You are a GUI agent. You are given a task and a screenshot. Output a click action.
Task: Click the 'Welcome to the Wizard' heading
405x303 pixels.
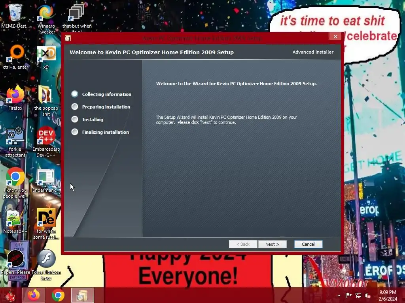tap(237, 84)
